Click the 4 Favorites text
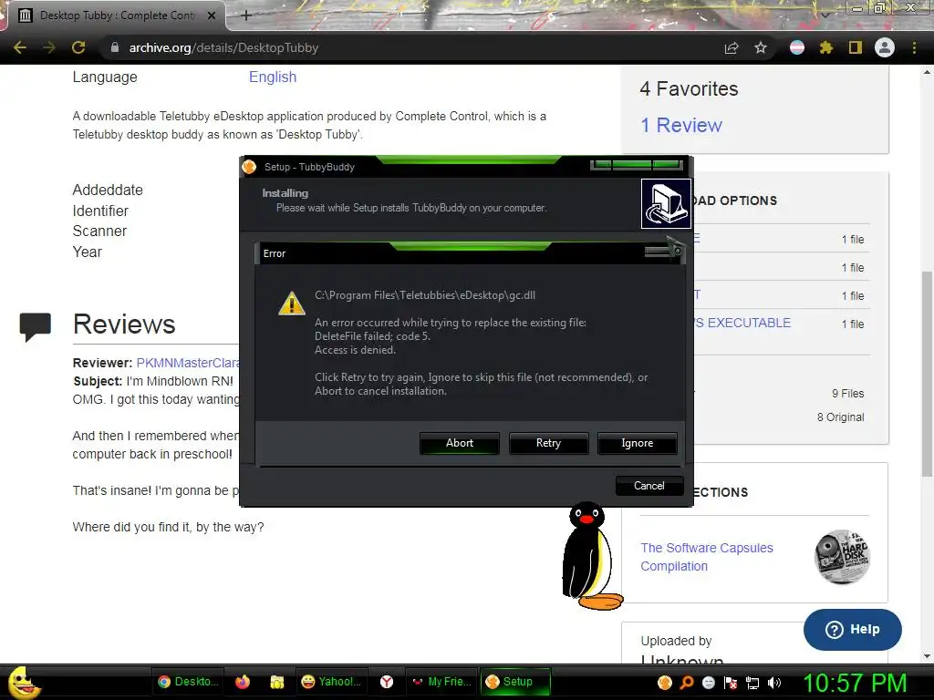Image resolution: width=934 pixels, height=700 pixels. tap(689, 88)
